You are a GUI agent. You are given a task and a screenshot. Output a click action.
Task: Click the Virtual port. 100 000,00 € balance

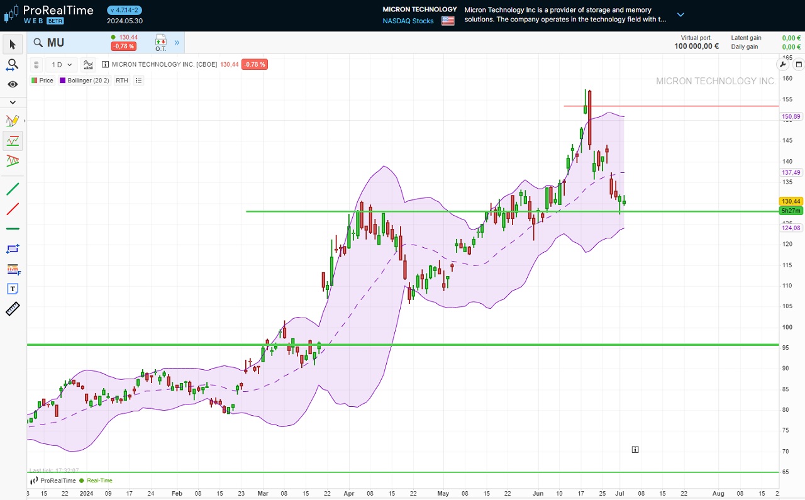point(696,42)
